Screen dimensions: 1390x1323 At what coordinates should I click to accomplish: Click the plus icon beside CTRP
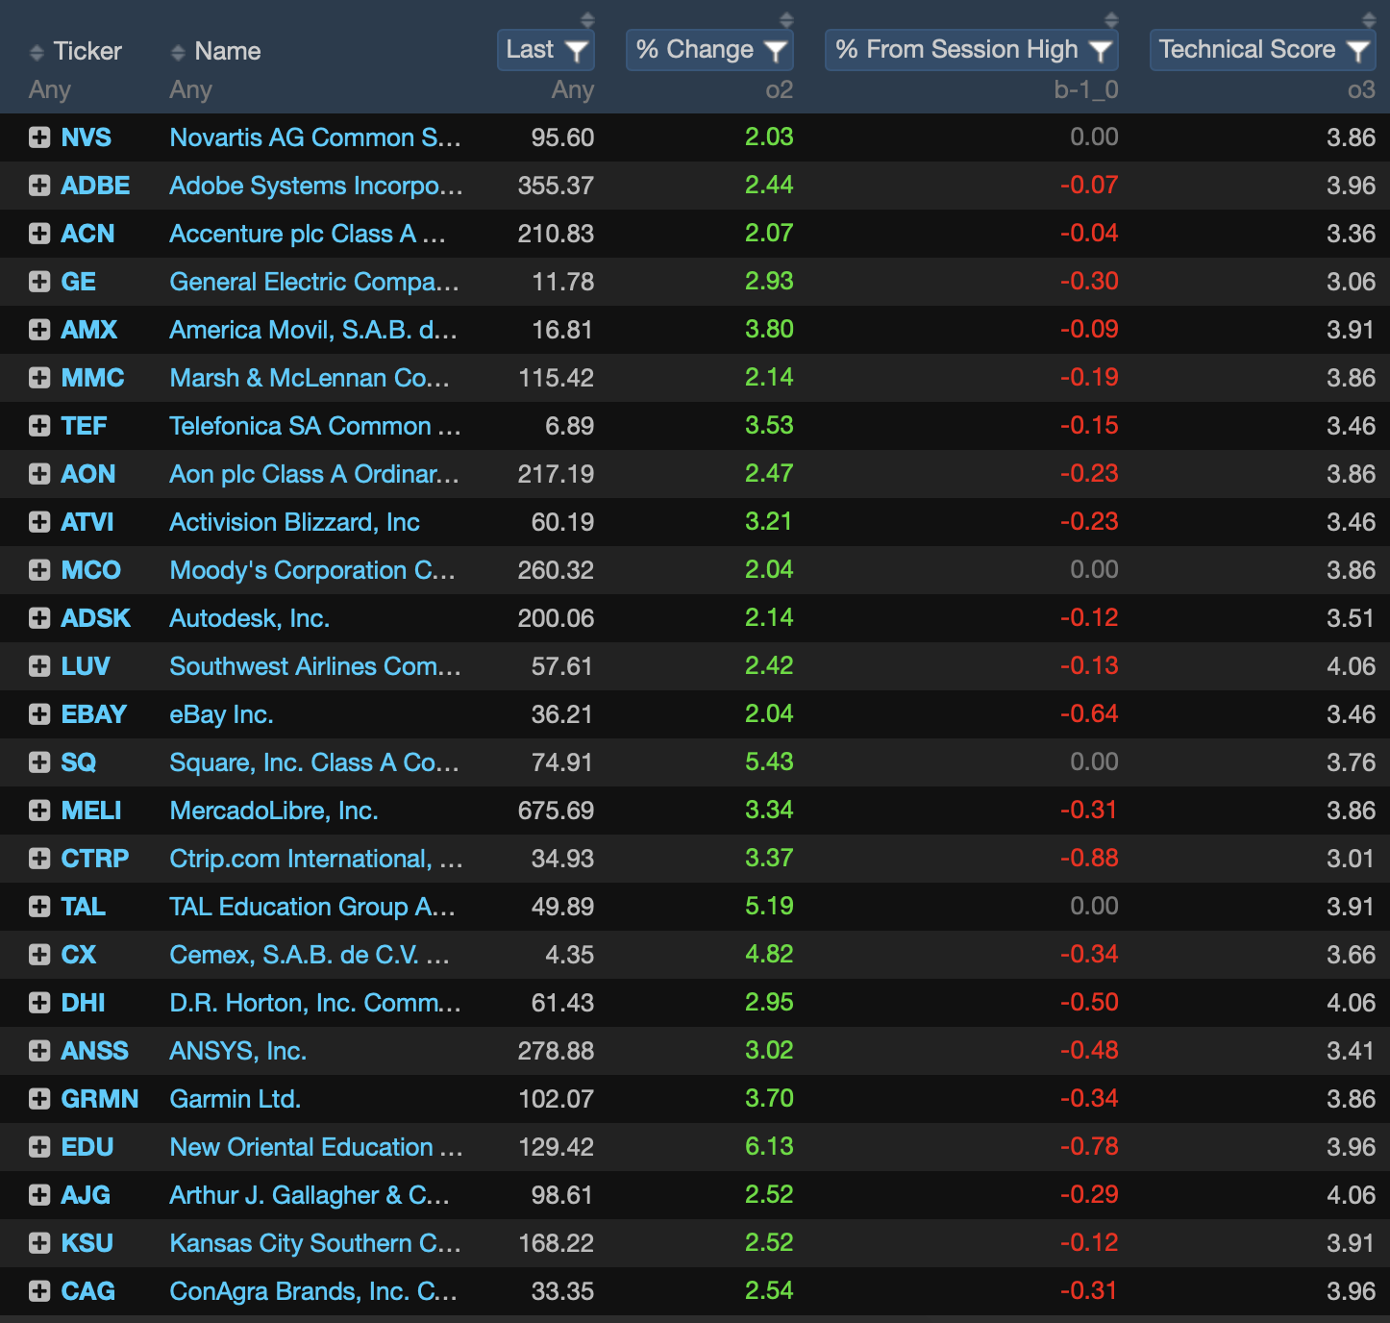coord(39,859)
